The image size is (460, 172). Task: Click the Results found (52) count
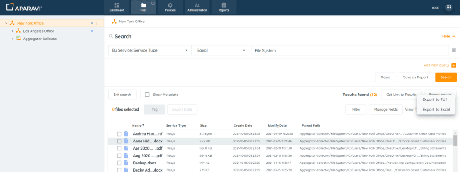point(360,95)
